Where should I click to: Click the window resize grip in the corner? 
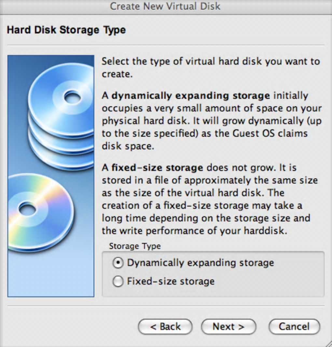[x=328, y=343]
